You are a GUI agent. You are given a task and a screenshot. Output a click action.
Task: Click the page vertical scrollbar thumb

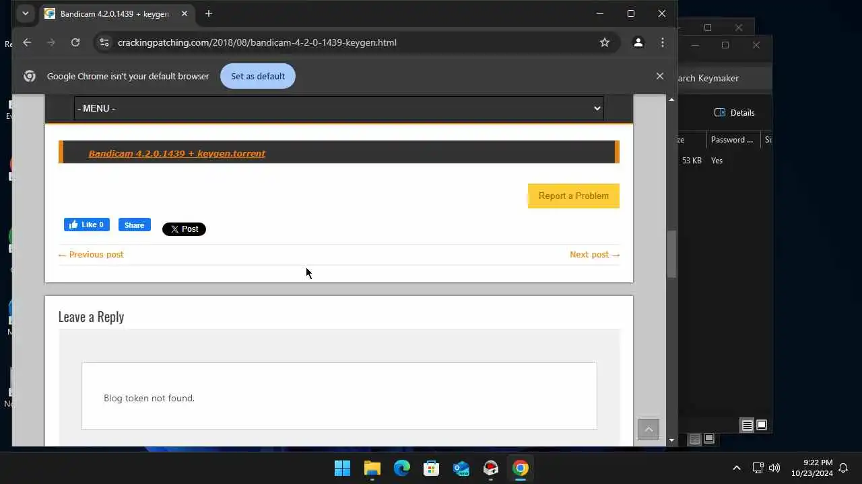click(671, 254)
